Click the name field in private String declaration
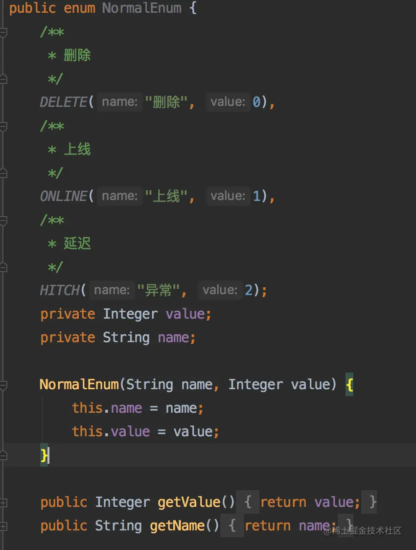Image resolution: width=416 pixels, height=550 pixels. tap(174, 337)
